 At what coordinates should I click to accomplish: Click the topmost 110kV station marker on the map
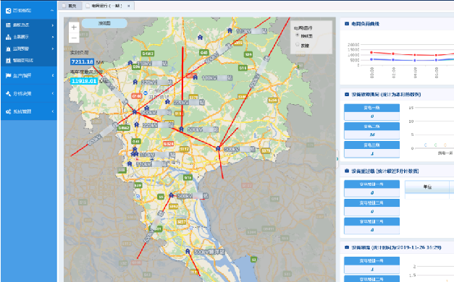click(x=230, y=30)
